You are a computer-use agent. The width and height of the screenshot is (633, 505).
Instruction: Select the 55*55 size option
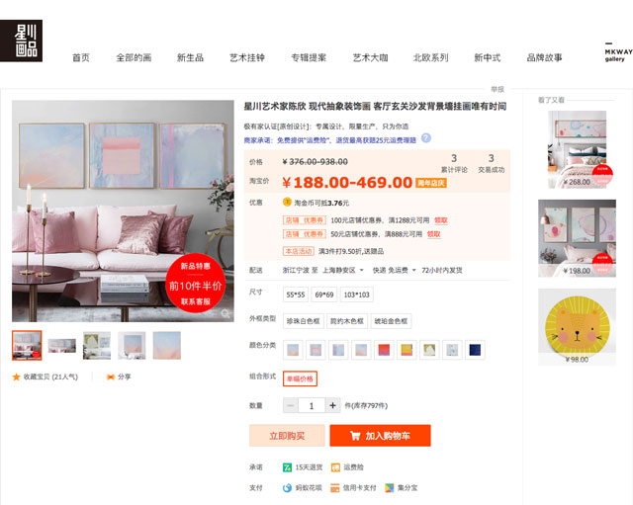296,295
